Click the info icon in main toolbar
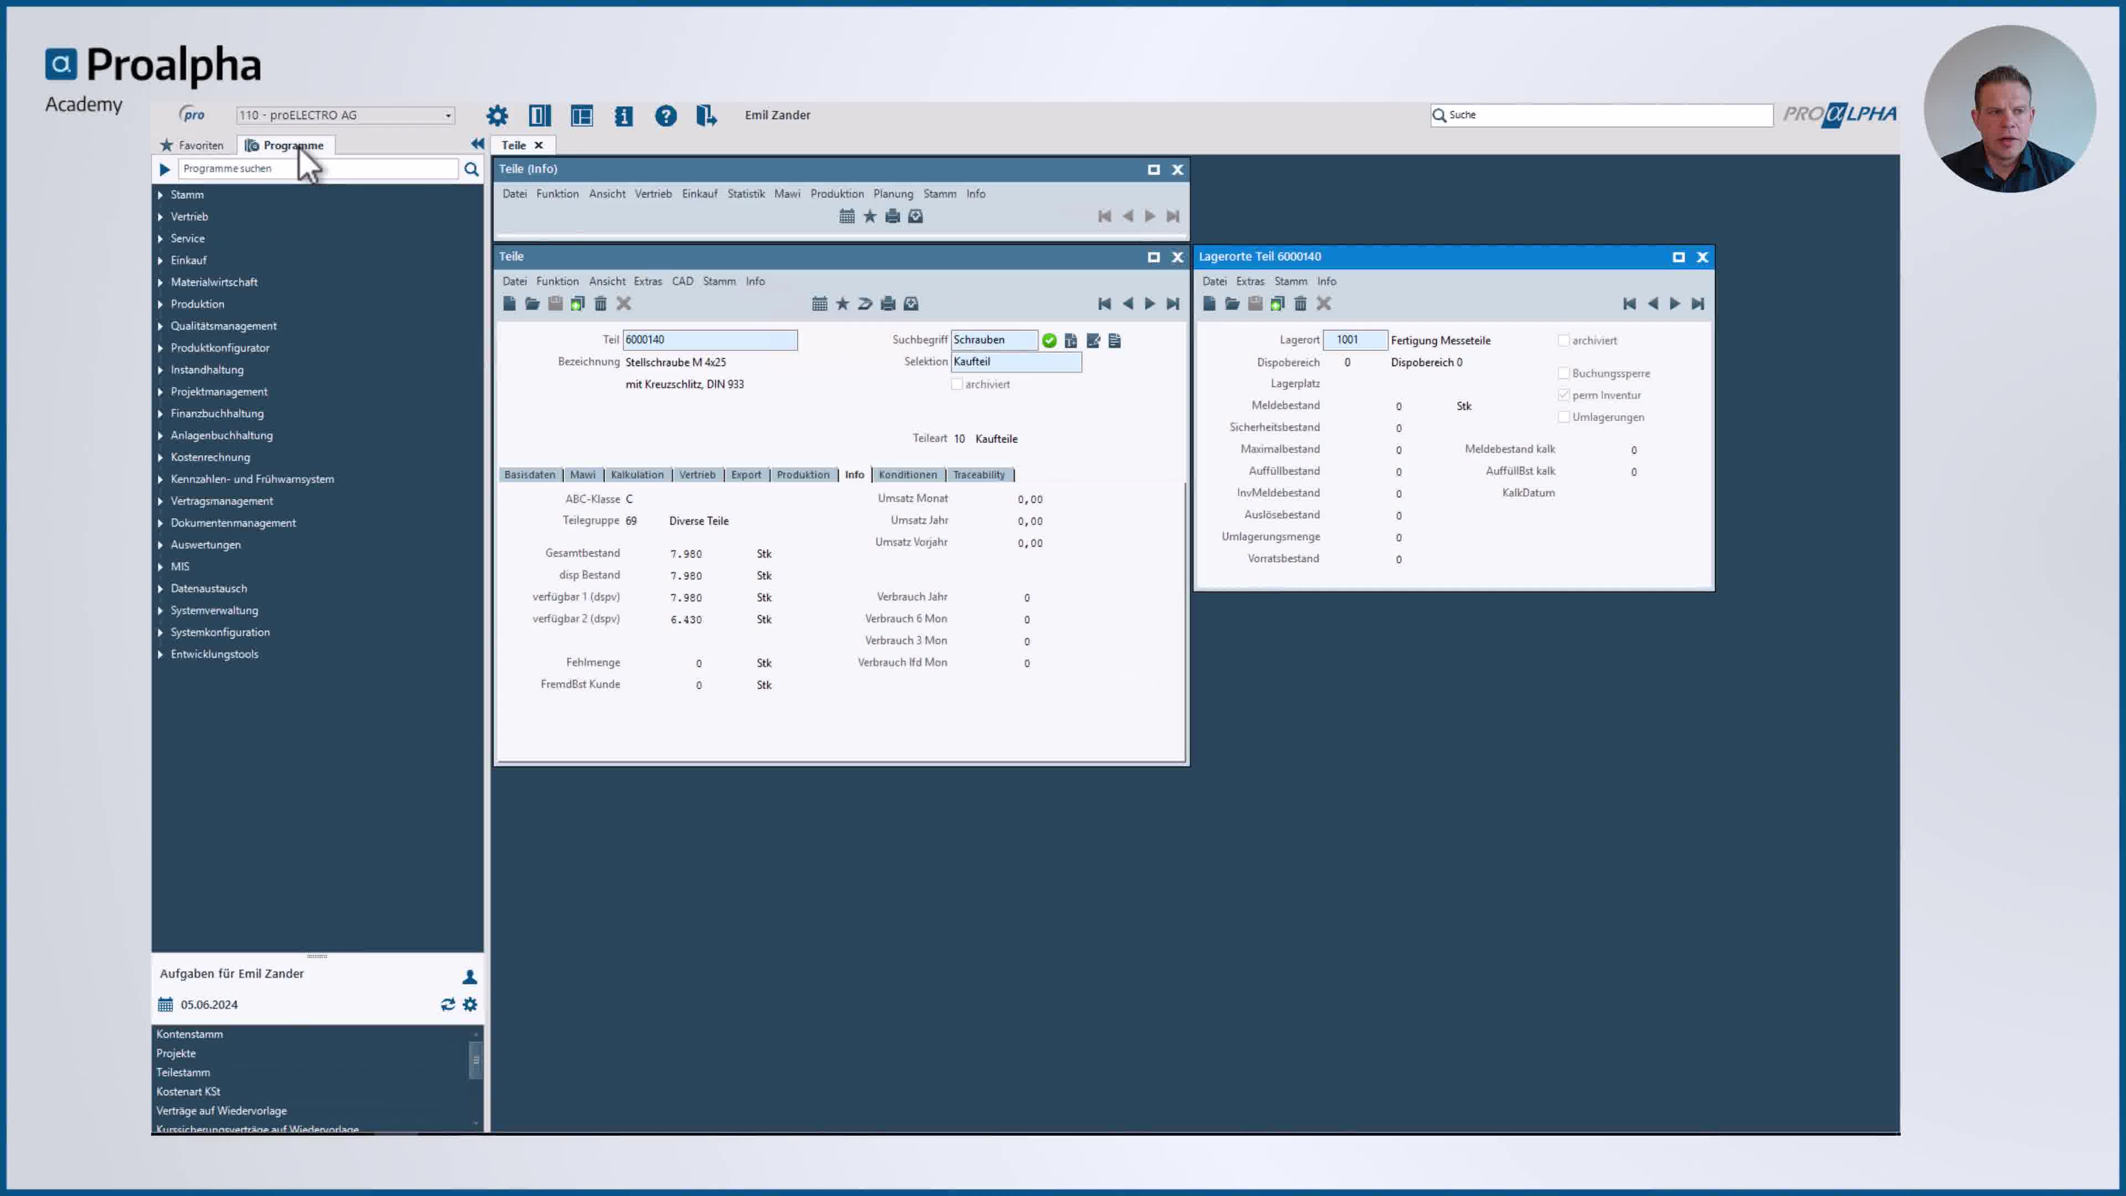The height and width of the screenshot is (1196, 2126). pyautogui.click(x=623, y=116)
